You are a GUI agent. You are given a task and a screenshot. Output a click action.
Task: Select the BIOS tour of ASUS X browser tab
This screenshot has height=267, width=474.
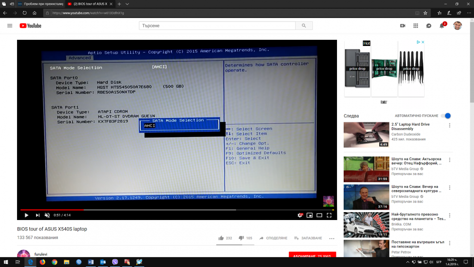[90, 4]
